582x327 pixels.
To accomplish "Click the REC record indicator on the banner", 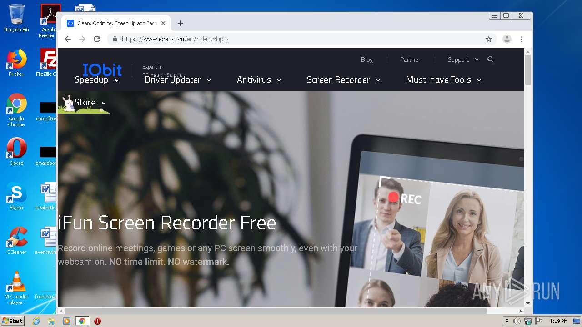I will [x=405, y=198].
